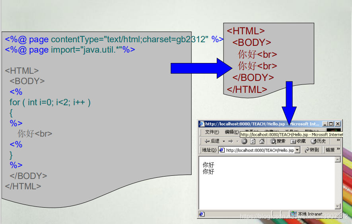Viewport: 352px width, 224px height.
Task: Open the Search (搜索) toolbar button
Action: point(278,141)
